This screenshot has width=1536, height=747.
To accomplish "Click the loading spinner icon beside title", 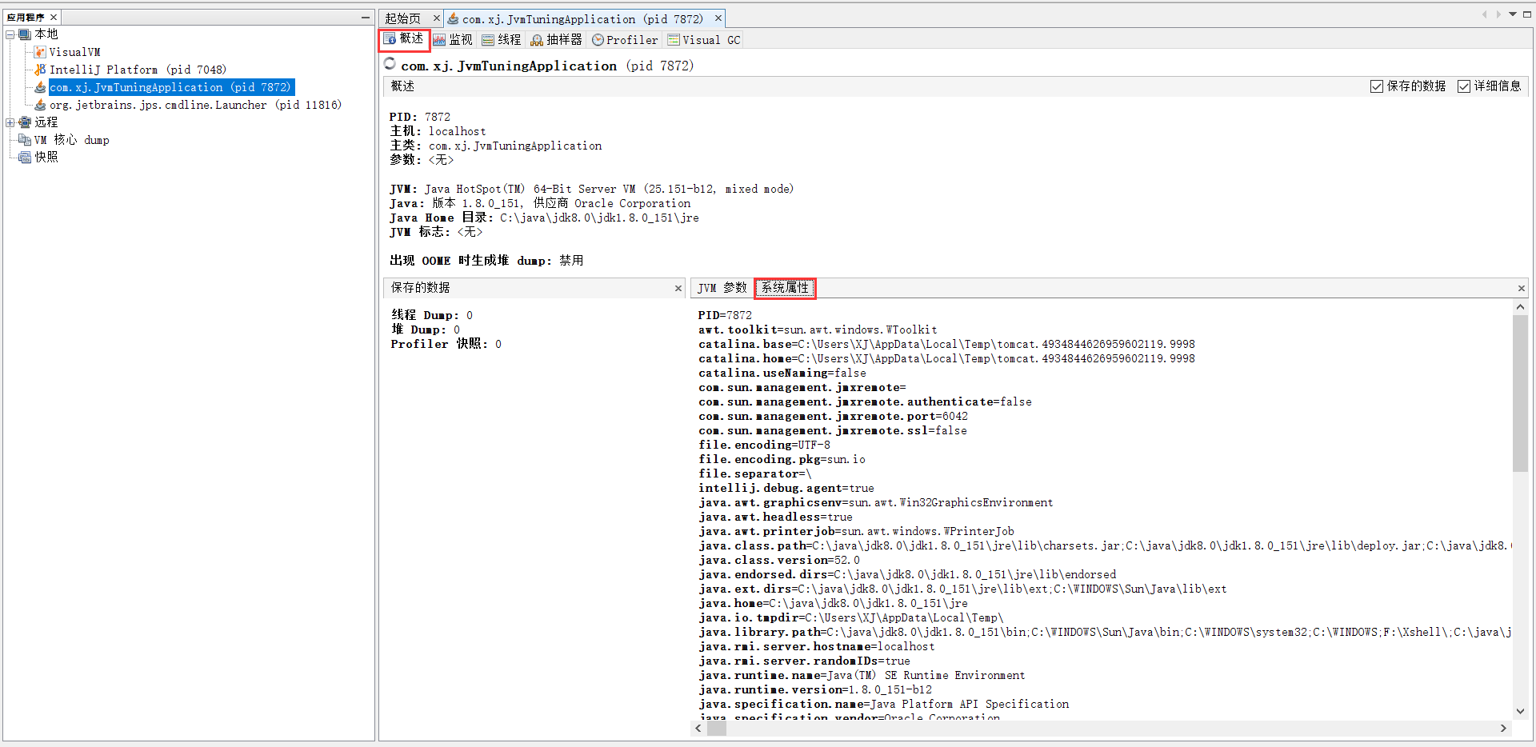I will point(390,64).
